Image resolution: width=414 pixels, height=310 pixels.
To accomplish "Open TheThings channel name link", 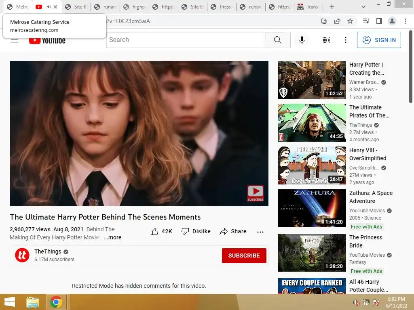I will (x=48, y=251).
